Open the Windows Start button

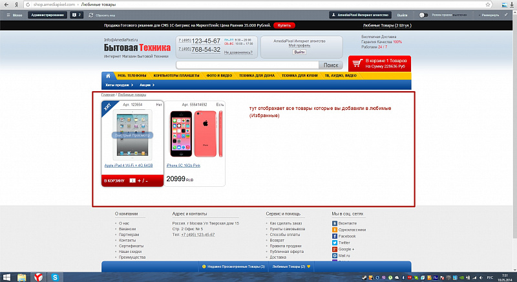(x=6, y=277)
